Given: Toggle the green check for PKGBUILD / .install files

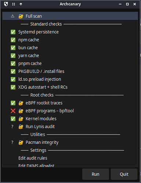Looking at the screenshot, I should (13, 72).
